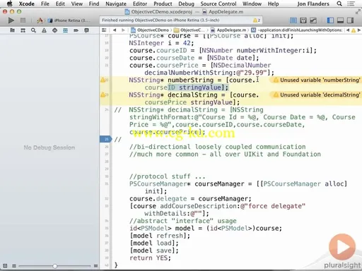Click the "[model refresh];" code line

[x=160, y=236]
